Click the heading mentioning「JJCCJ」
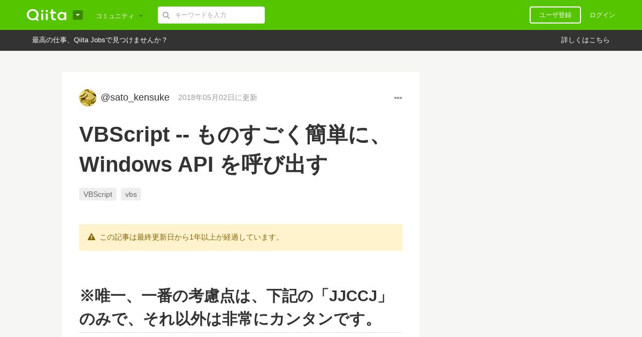 click(x=237, y=307)
